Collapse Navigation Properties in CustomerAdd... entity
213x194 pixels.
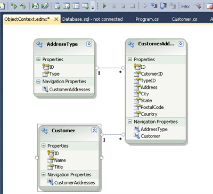[x=130, y=122]
